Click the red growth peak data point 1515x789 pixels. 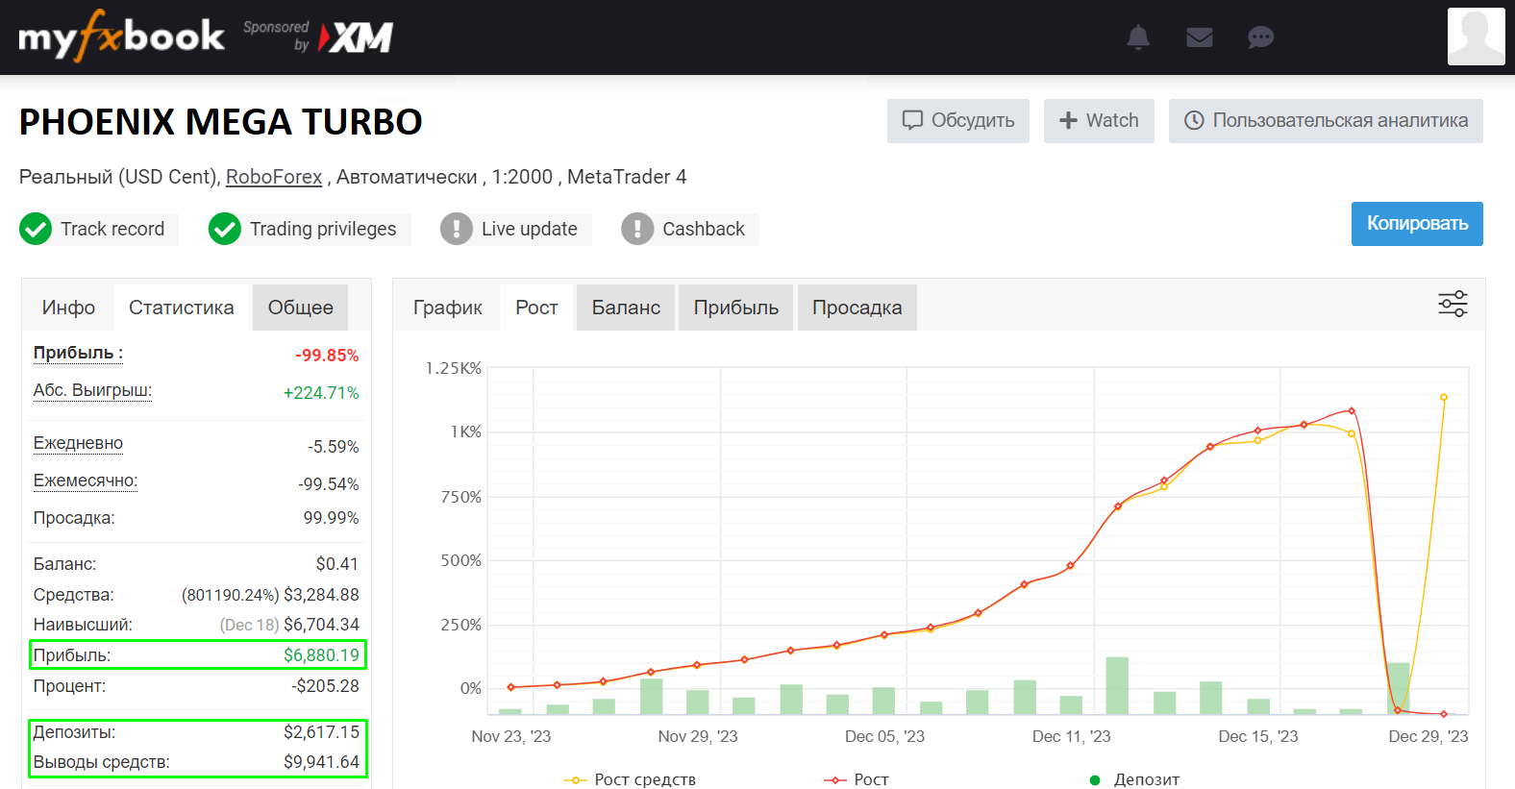pos(1352,410)
